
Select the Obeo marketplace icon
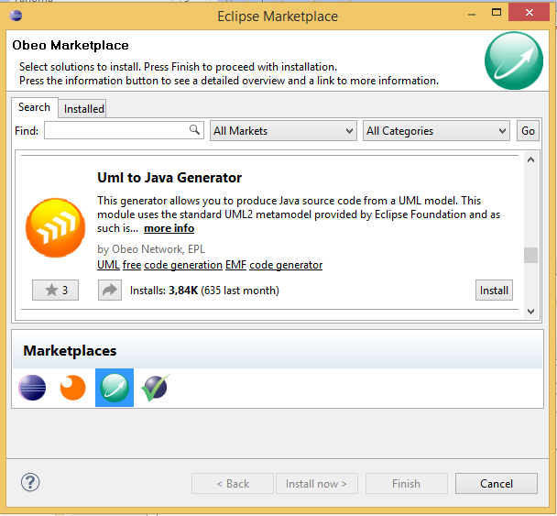click(115, 388)
